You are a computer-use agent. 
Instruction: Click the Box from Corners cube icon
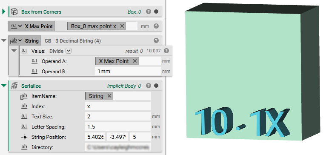coord(14,12)
